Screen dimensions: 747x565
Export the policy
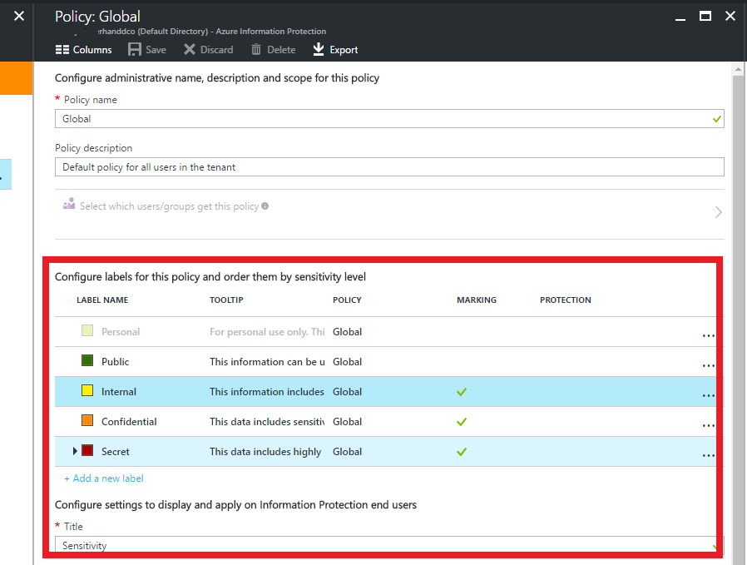(334, 49)
